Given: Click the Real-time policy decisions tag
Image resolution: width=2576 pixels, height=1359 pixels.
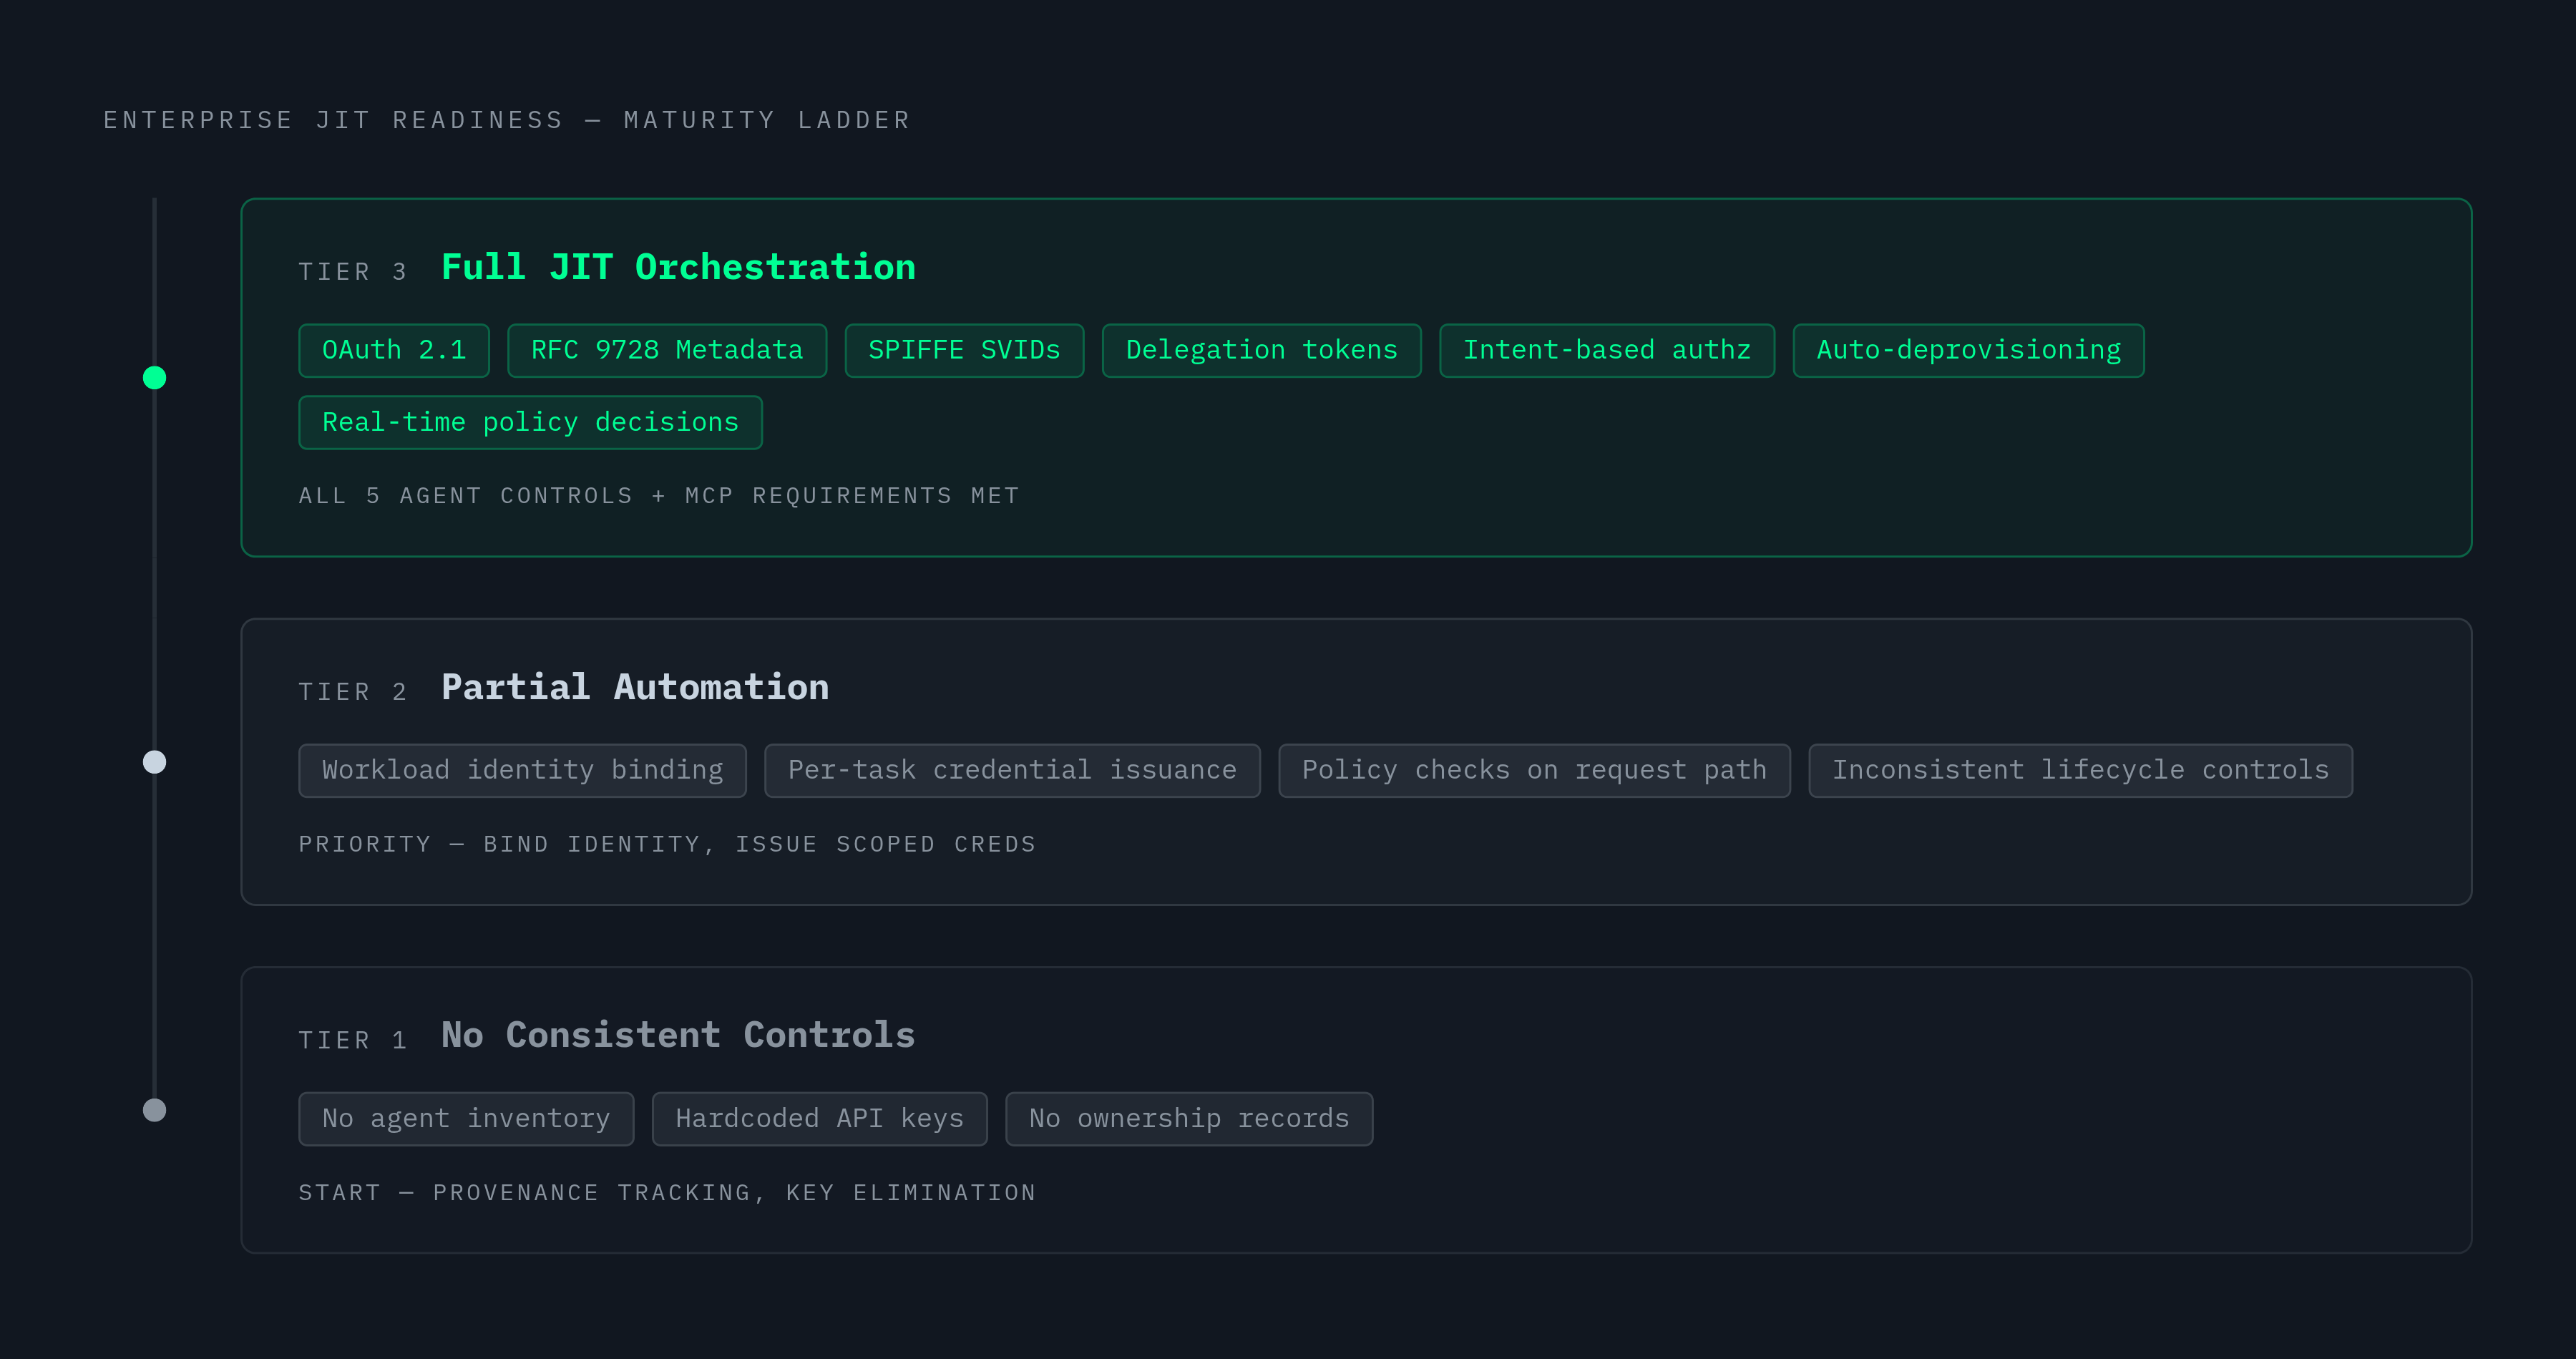Looking at the screenshot, I should pos(530,422).
